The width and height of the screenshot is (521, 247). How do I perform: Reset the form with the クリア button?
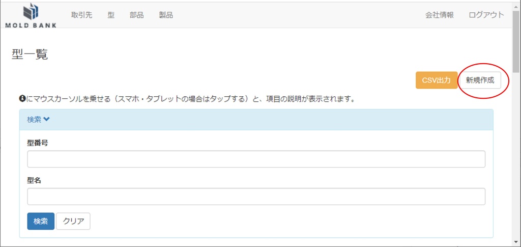coord(73,221)
